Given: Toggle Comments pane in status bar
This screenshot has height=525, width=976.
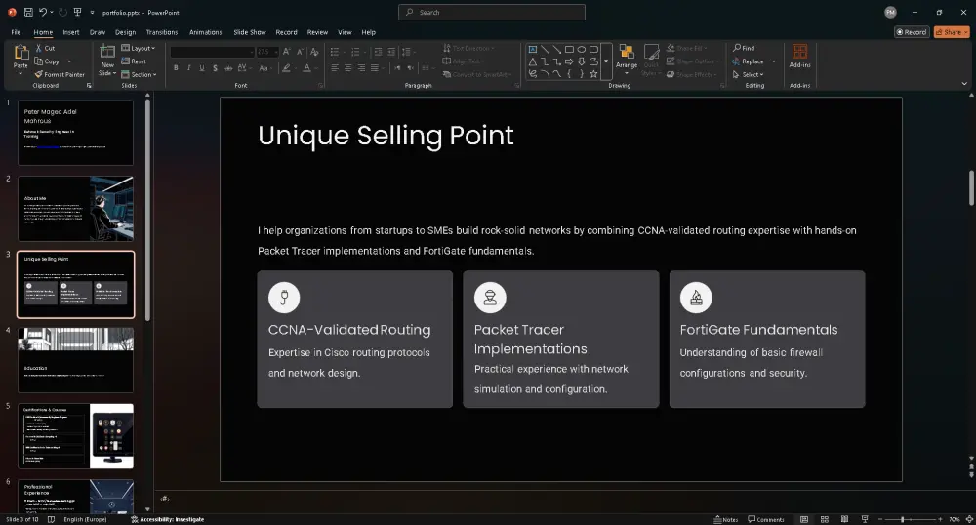Looking at the screenshot, I should pos(766,519).
